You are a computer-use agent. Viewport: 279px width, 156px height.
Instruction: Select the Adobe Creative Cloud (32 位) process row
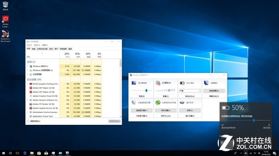[x=64, y=96]
